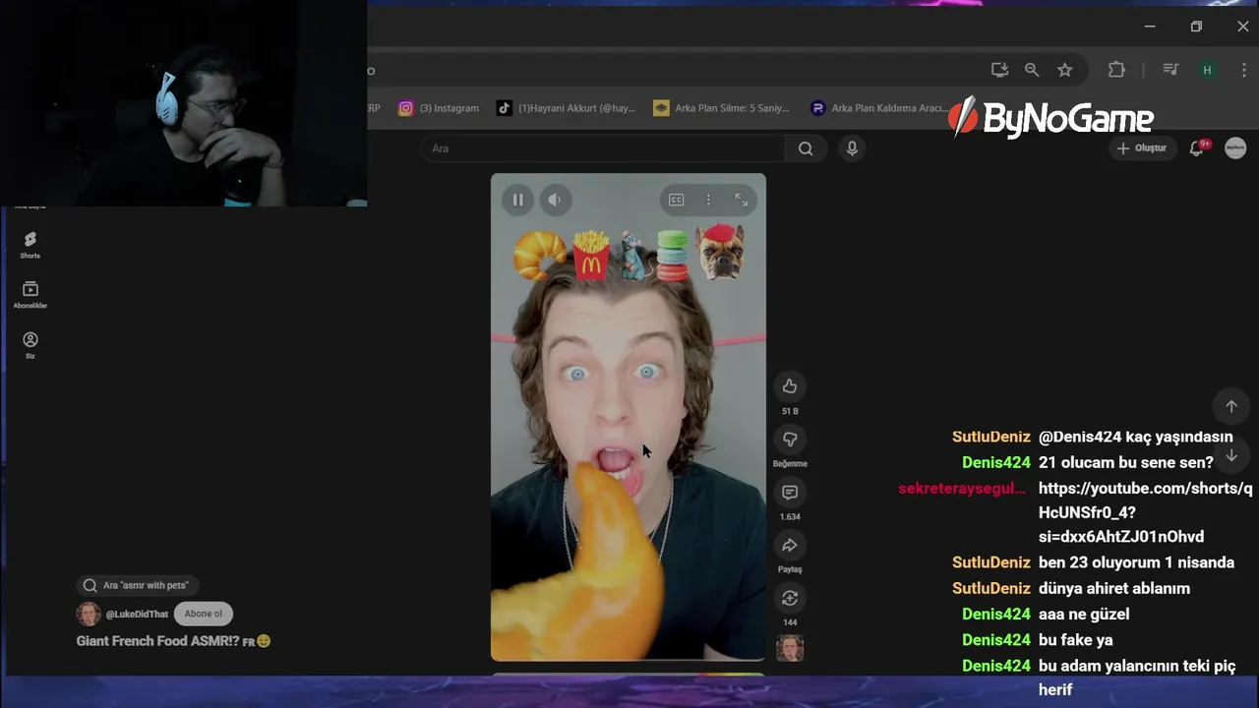Click the Ara "asmr with pets" search chip
Screen dimensions: 1259x708
(136, 585)
